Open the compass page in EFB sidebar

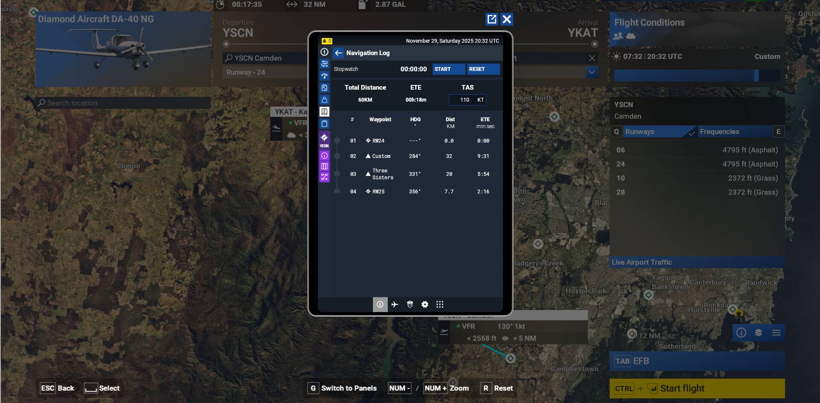tap(324, 52)
